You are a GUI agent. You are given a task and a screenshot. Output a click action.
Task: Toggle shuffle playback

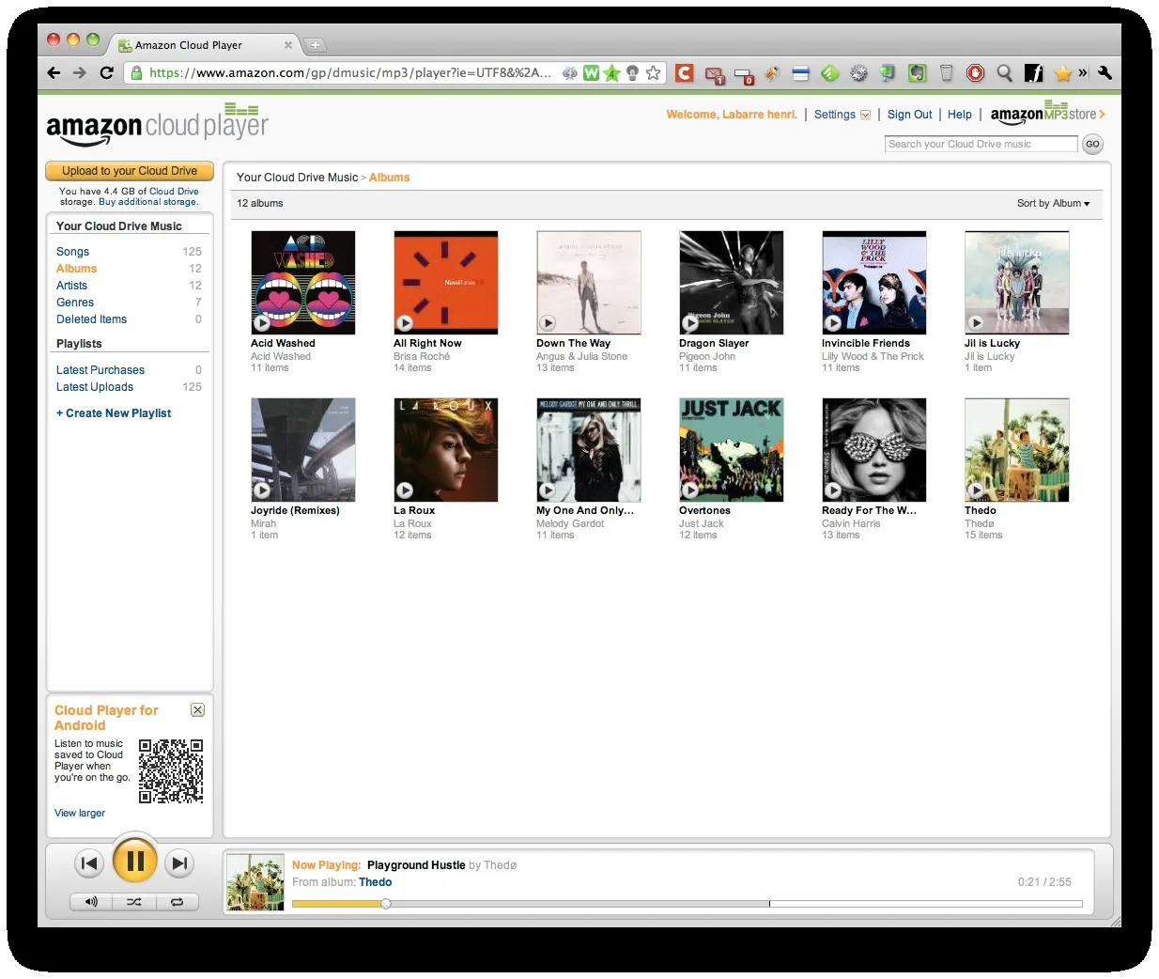(134, 902)
